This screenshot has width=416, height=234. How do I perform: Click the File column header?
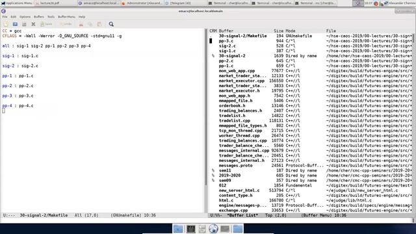331,31
